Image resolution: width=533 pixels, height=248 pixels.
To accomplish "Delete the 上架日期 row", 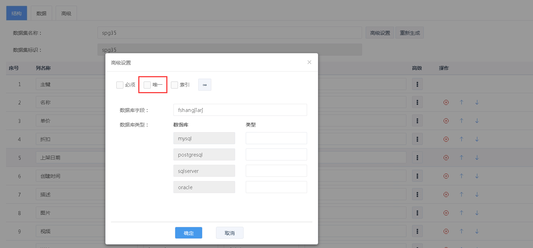I will (x=446, y=158).
